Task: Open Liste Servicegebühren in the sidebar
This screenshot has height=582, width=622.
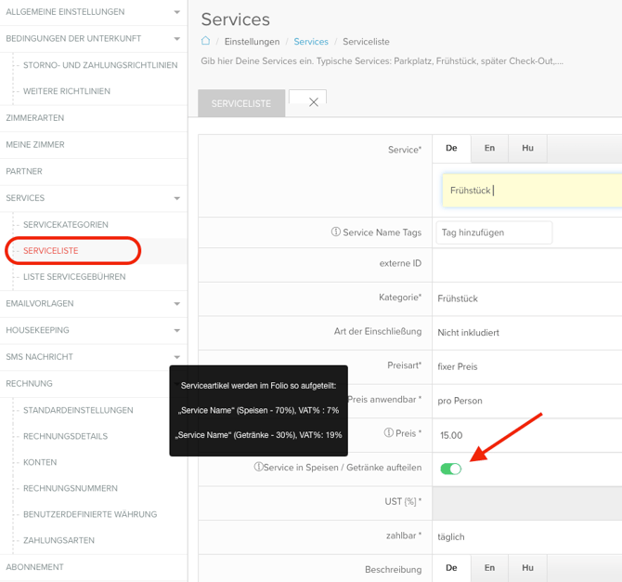Action: tap(74, 277)
